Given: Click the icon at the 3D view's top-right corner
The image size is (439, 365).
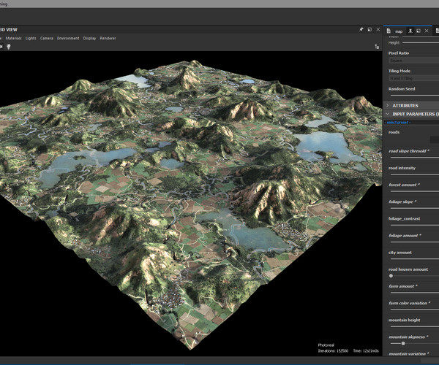Looking at the screenshot, I should 378,46.
